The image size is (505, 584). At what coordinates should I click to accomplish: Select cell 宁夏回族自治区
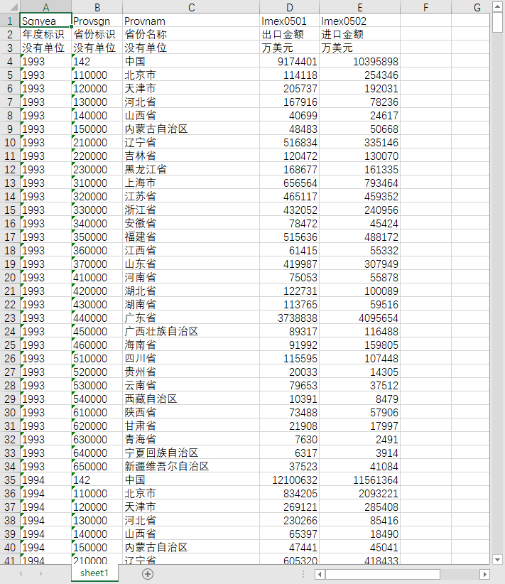(x=191, y=453)
